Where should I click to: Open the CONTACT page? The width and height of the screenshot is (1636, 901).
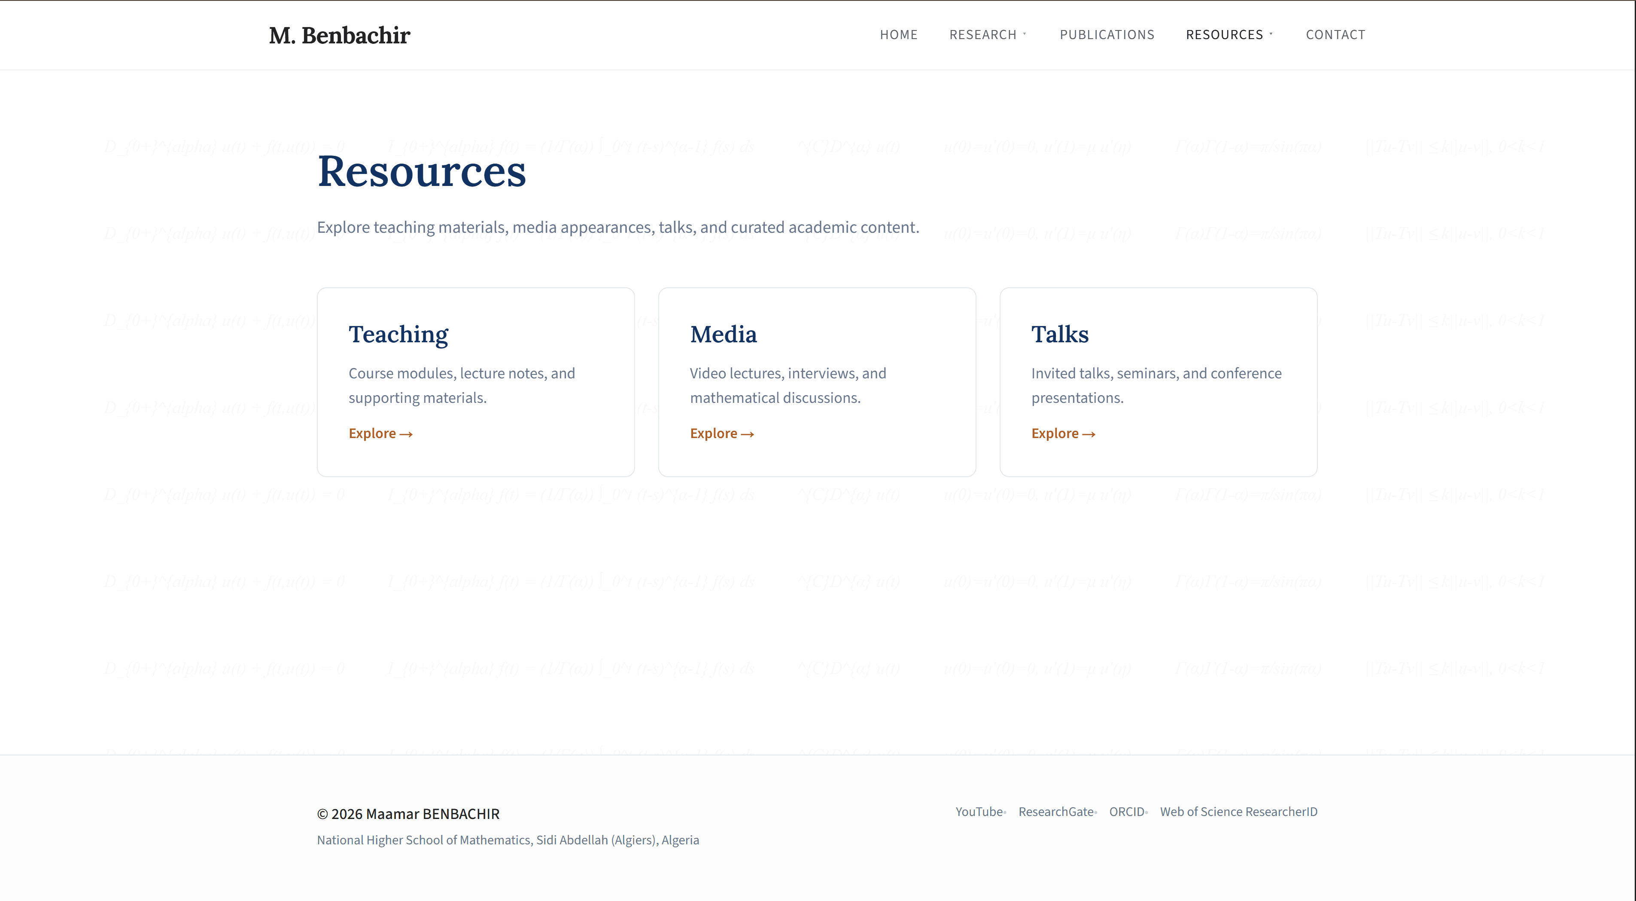click(1335, 34)
